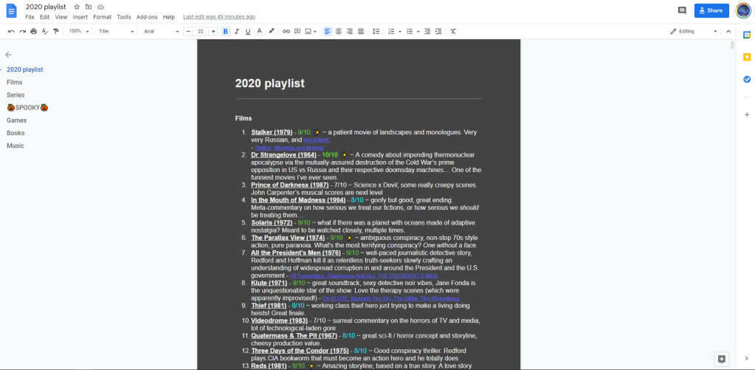Image resolution: width=755 pixels, height=370 pixels.
Task: Toggle italic formatting
Action: (236, 32)
